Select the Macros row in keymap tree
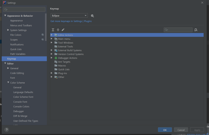 click(127, 66)
